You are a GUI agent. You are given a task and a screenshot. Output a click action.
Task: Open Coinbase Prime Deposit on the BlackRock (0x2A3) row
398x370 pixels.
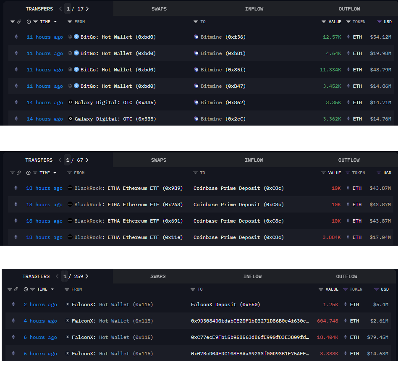[238, 205]
